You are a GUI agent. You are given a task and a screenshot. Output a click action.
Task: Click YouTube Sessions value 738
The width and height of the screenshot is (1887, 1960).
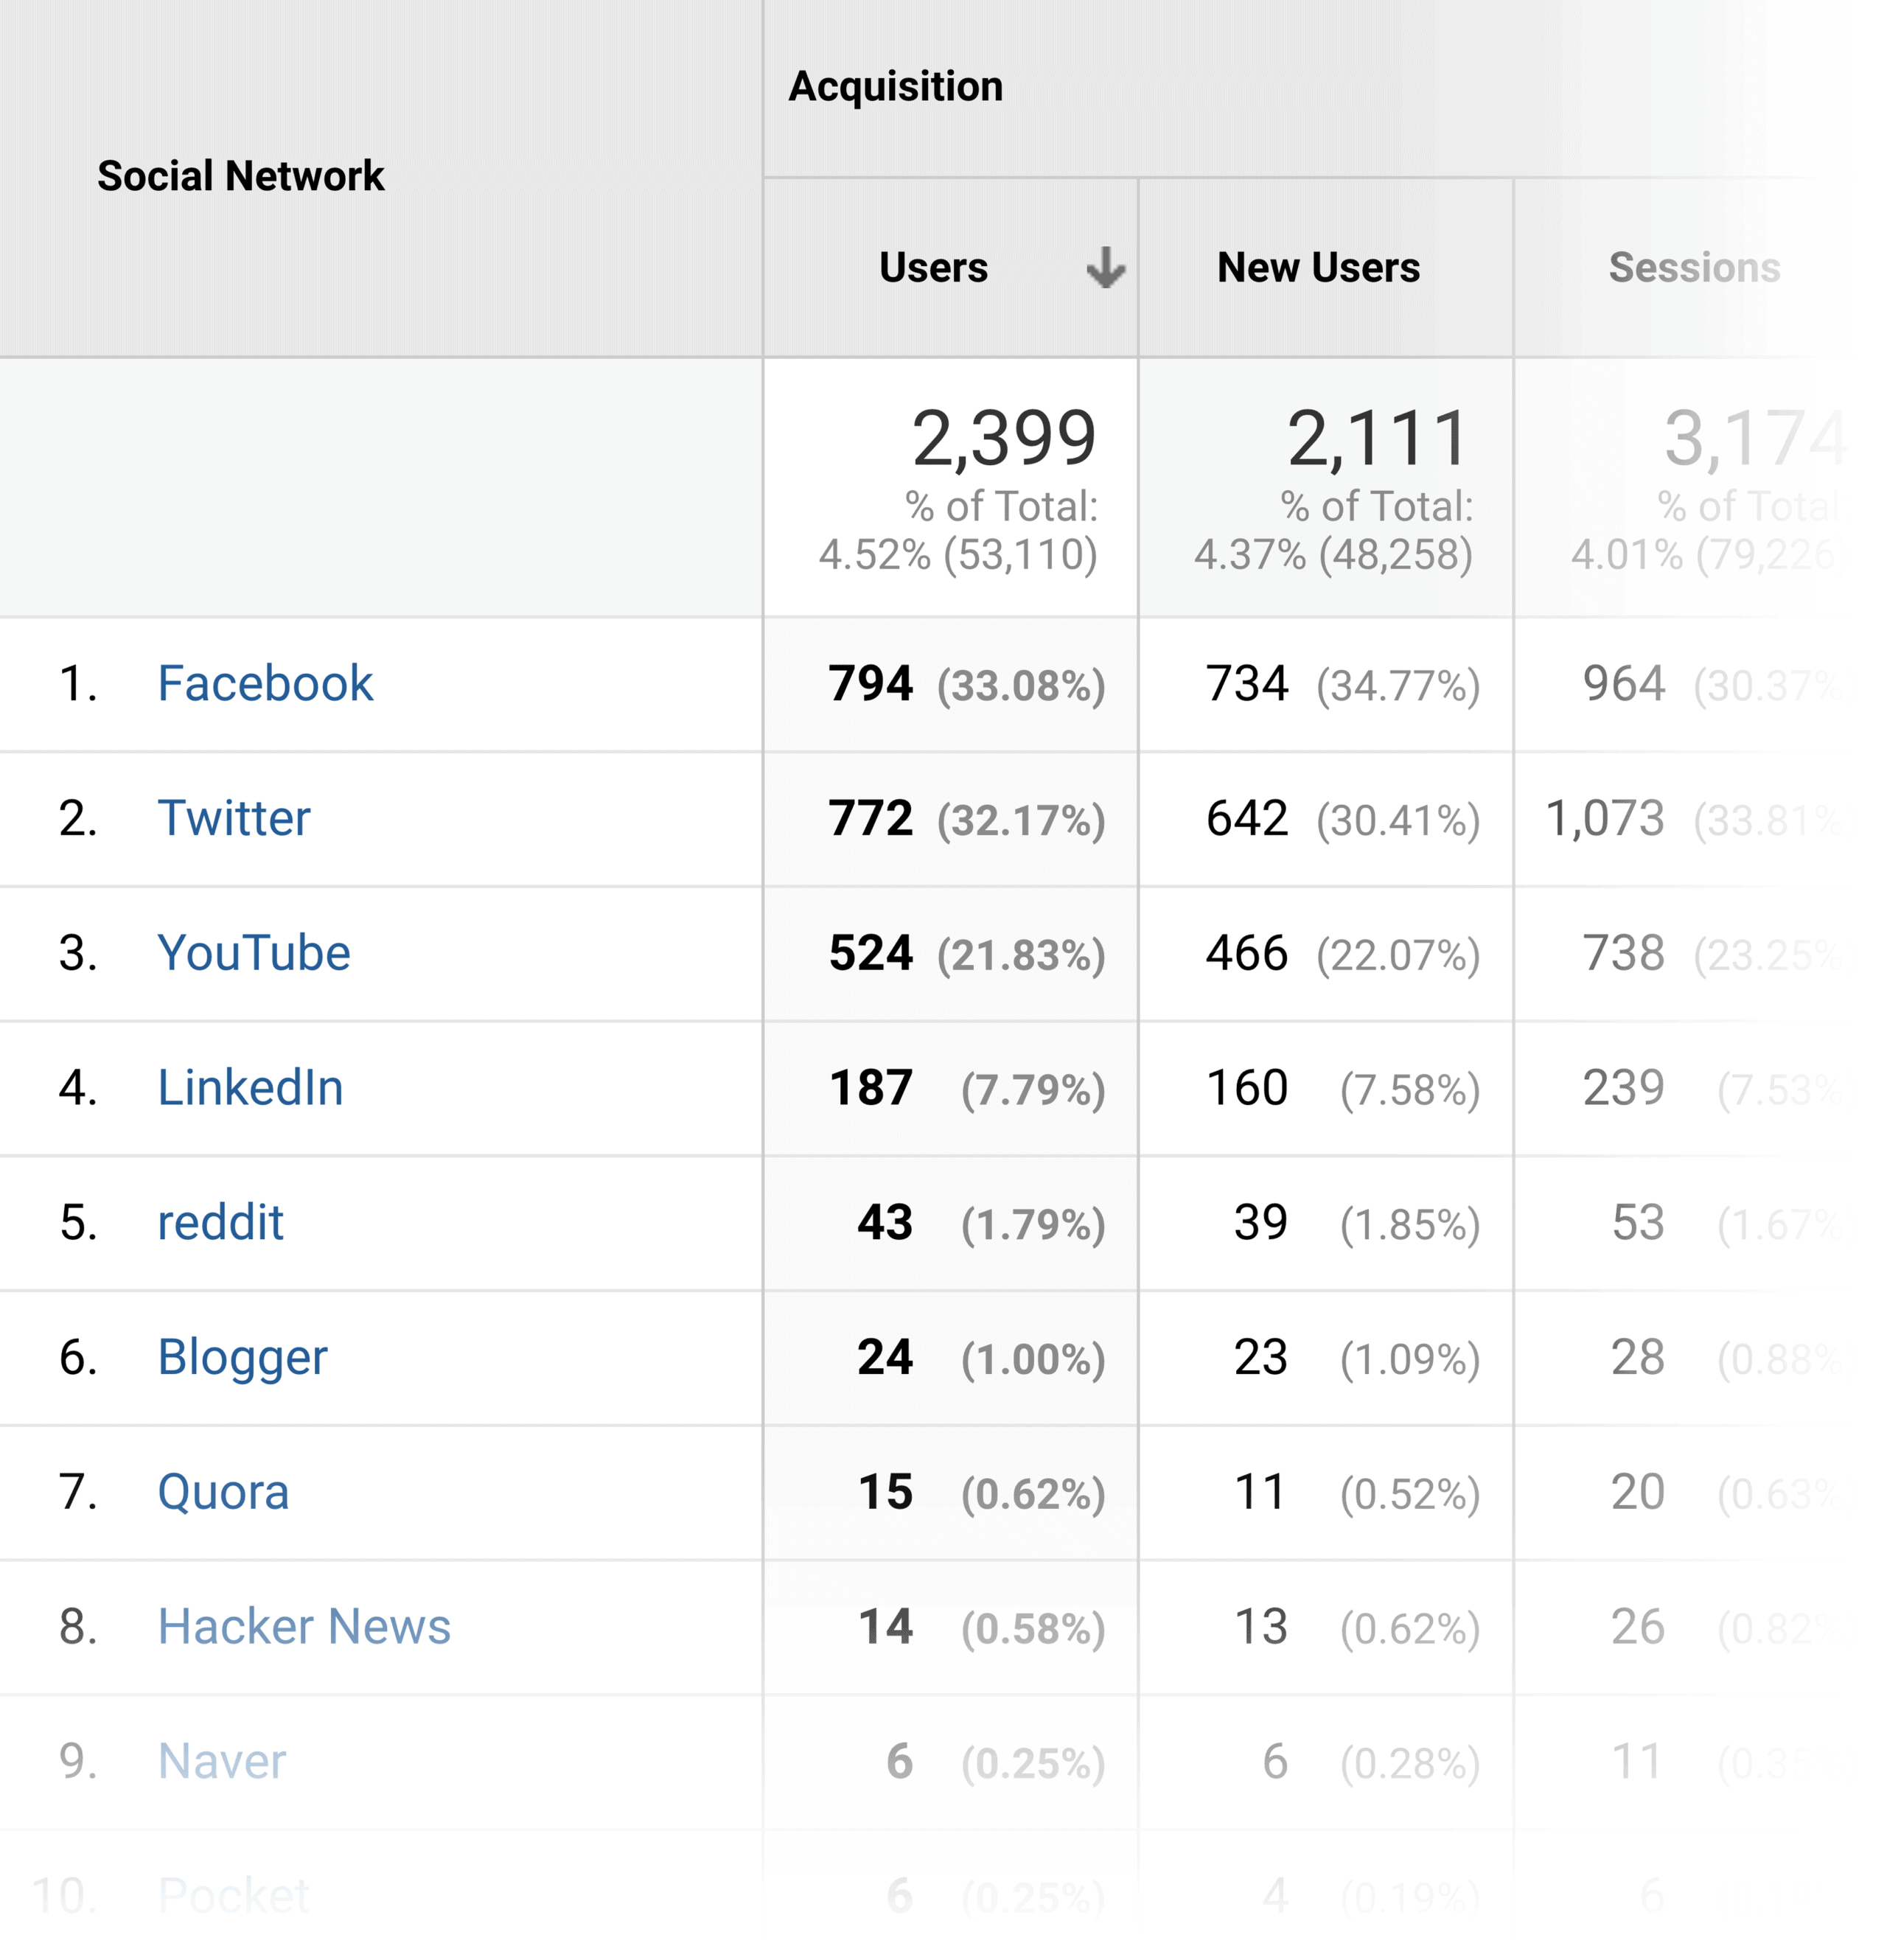(x=1623, y=953)
